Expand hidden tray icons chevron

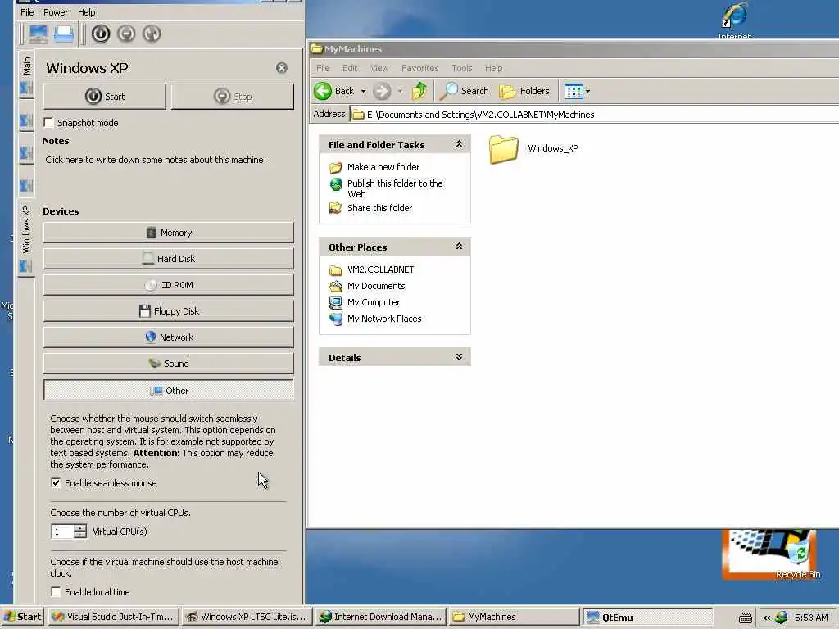(766, 618)
